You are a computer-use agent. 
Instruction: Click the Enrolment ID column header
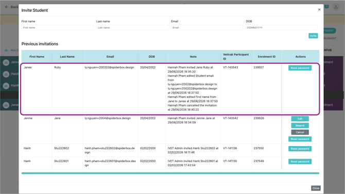(x=266, y=57)
